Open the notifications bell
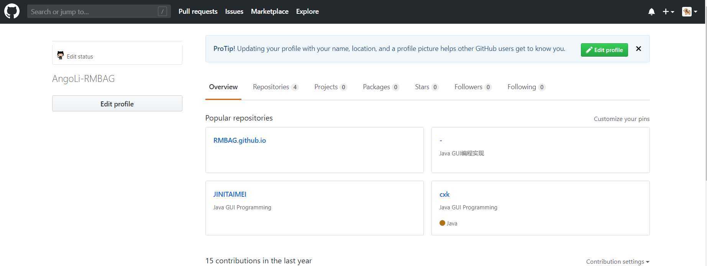Image resolution: width=707 pixels, height=266 pixels. (x=651, y=12)
